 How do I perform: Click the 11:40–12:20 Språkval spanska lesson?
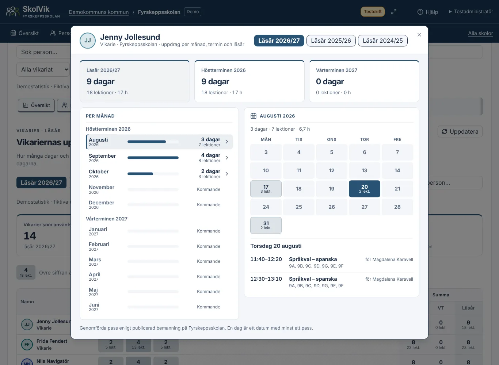[332, 262]
